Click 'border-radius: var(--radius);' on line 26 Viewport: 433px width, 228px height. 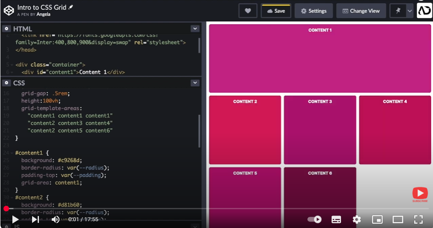(65, 168)
